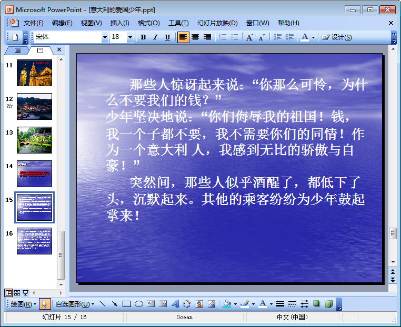Click the Increase Font Size icon
This screenshot has width=401, height=327.
[x=249, y=37]
